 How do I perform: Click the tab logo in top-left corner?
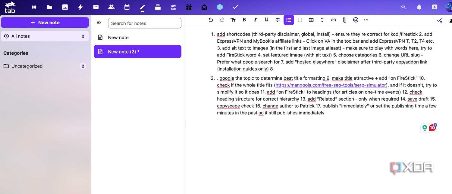[10, 7]
